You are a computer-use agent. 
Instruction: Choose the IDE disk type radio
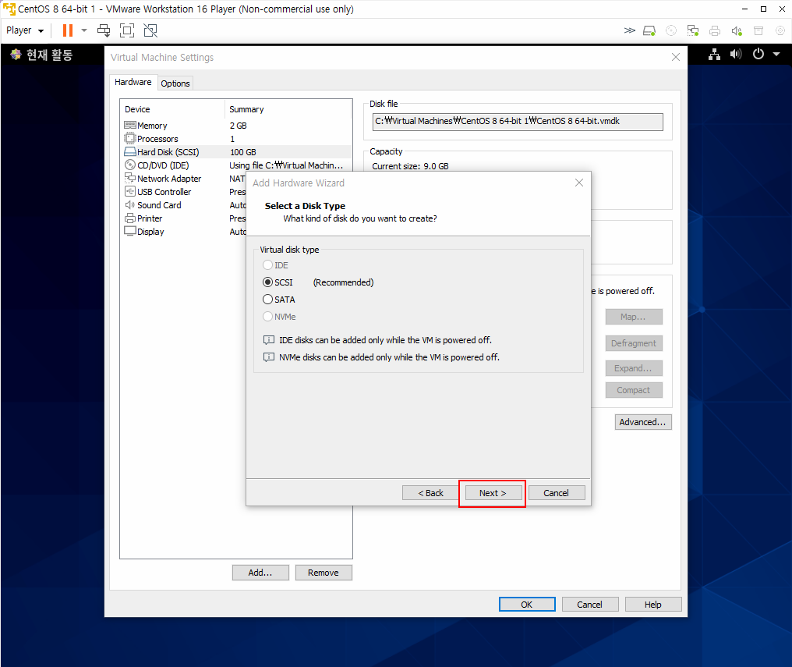tap(267, 265)
